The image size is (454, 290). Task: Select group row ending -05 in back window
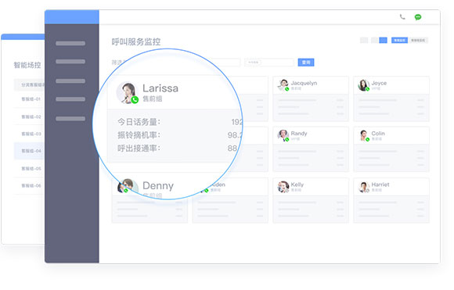click(x=29, y=168)
